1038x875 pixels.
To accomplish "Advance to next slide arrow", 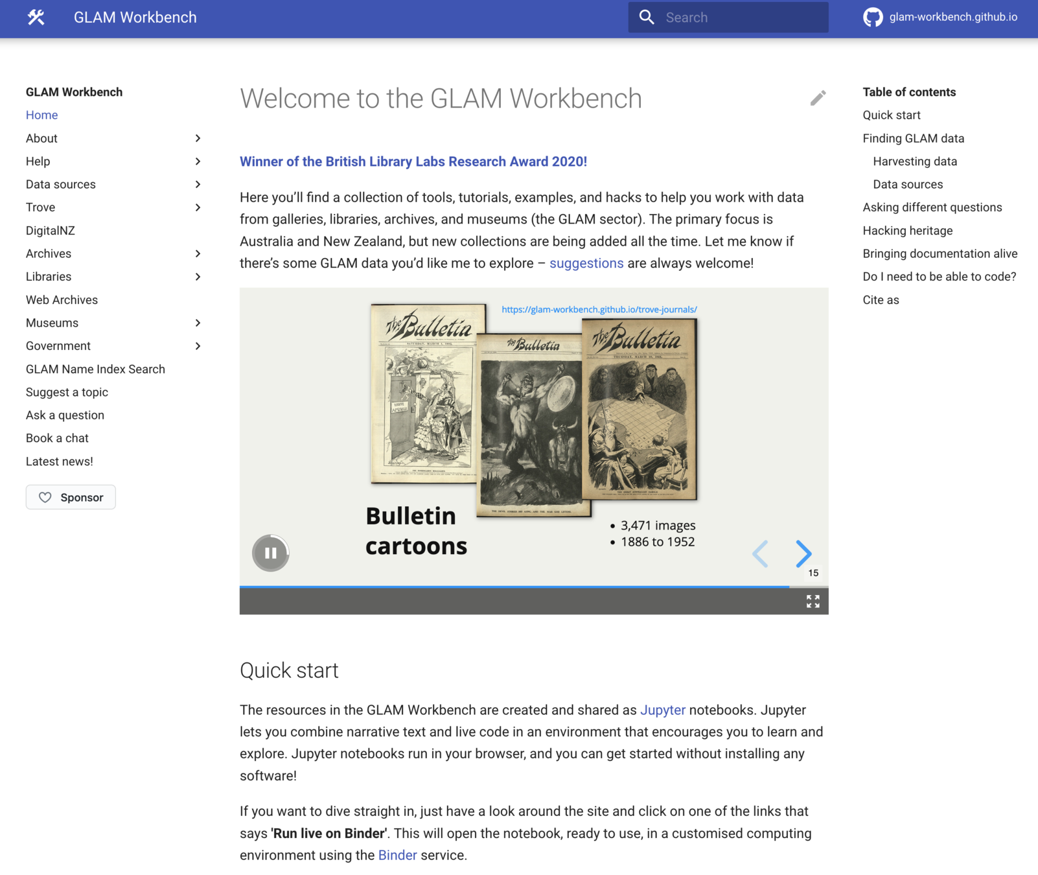I will (803, 554).
